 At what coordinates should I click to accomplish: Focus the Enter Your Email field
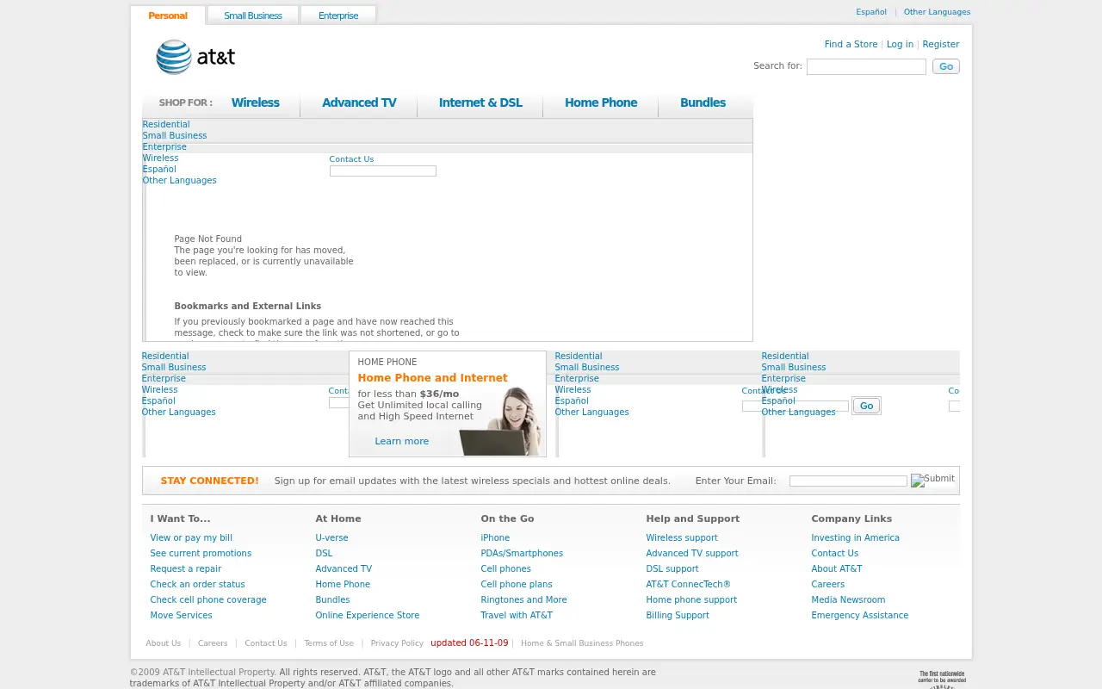coord(848,481)
